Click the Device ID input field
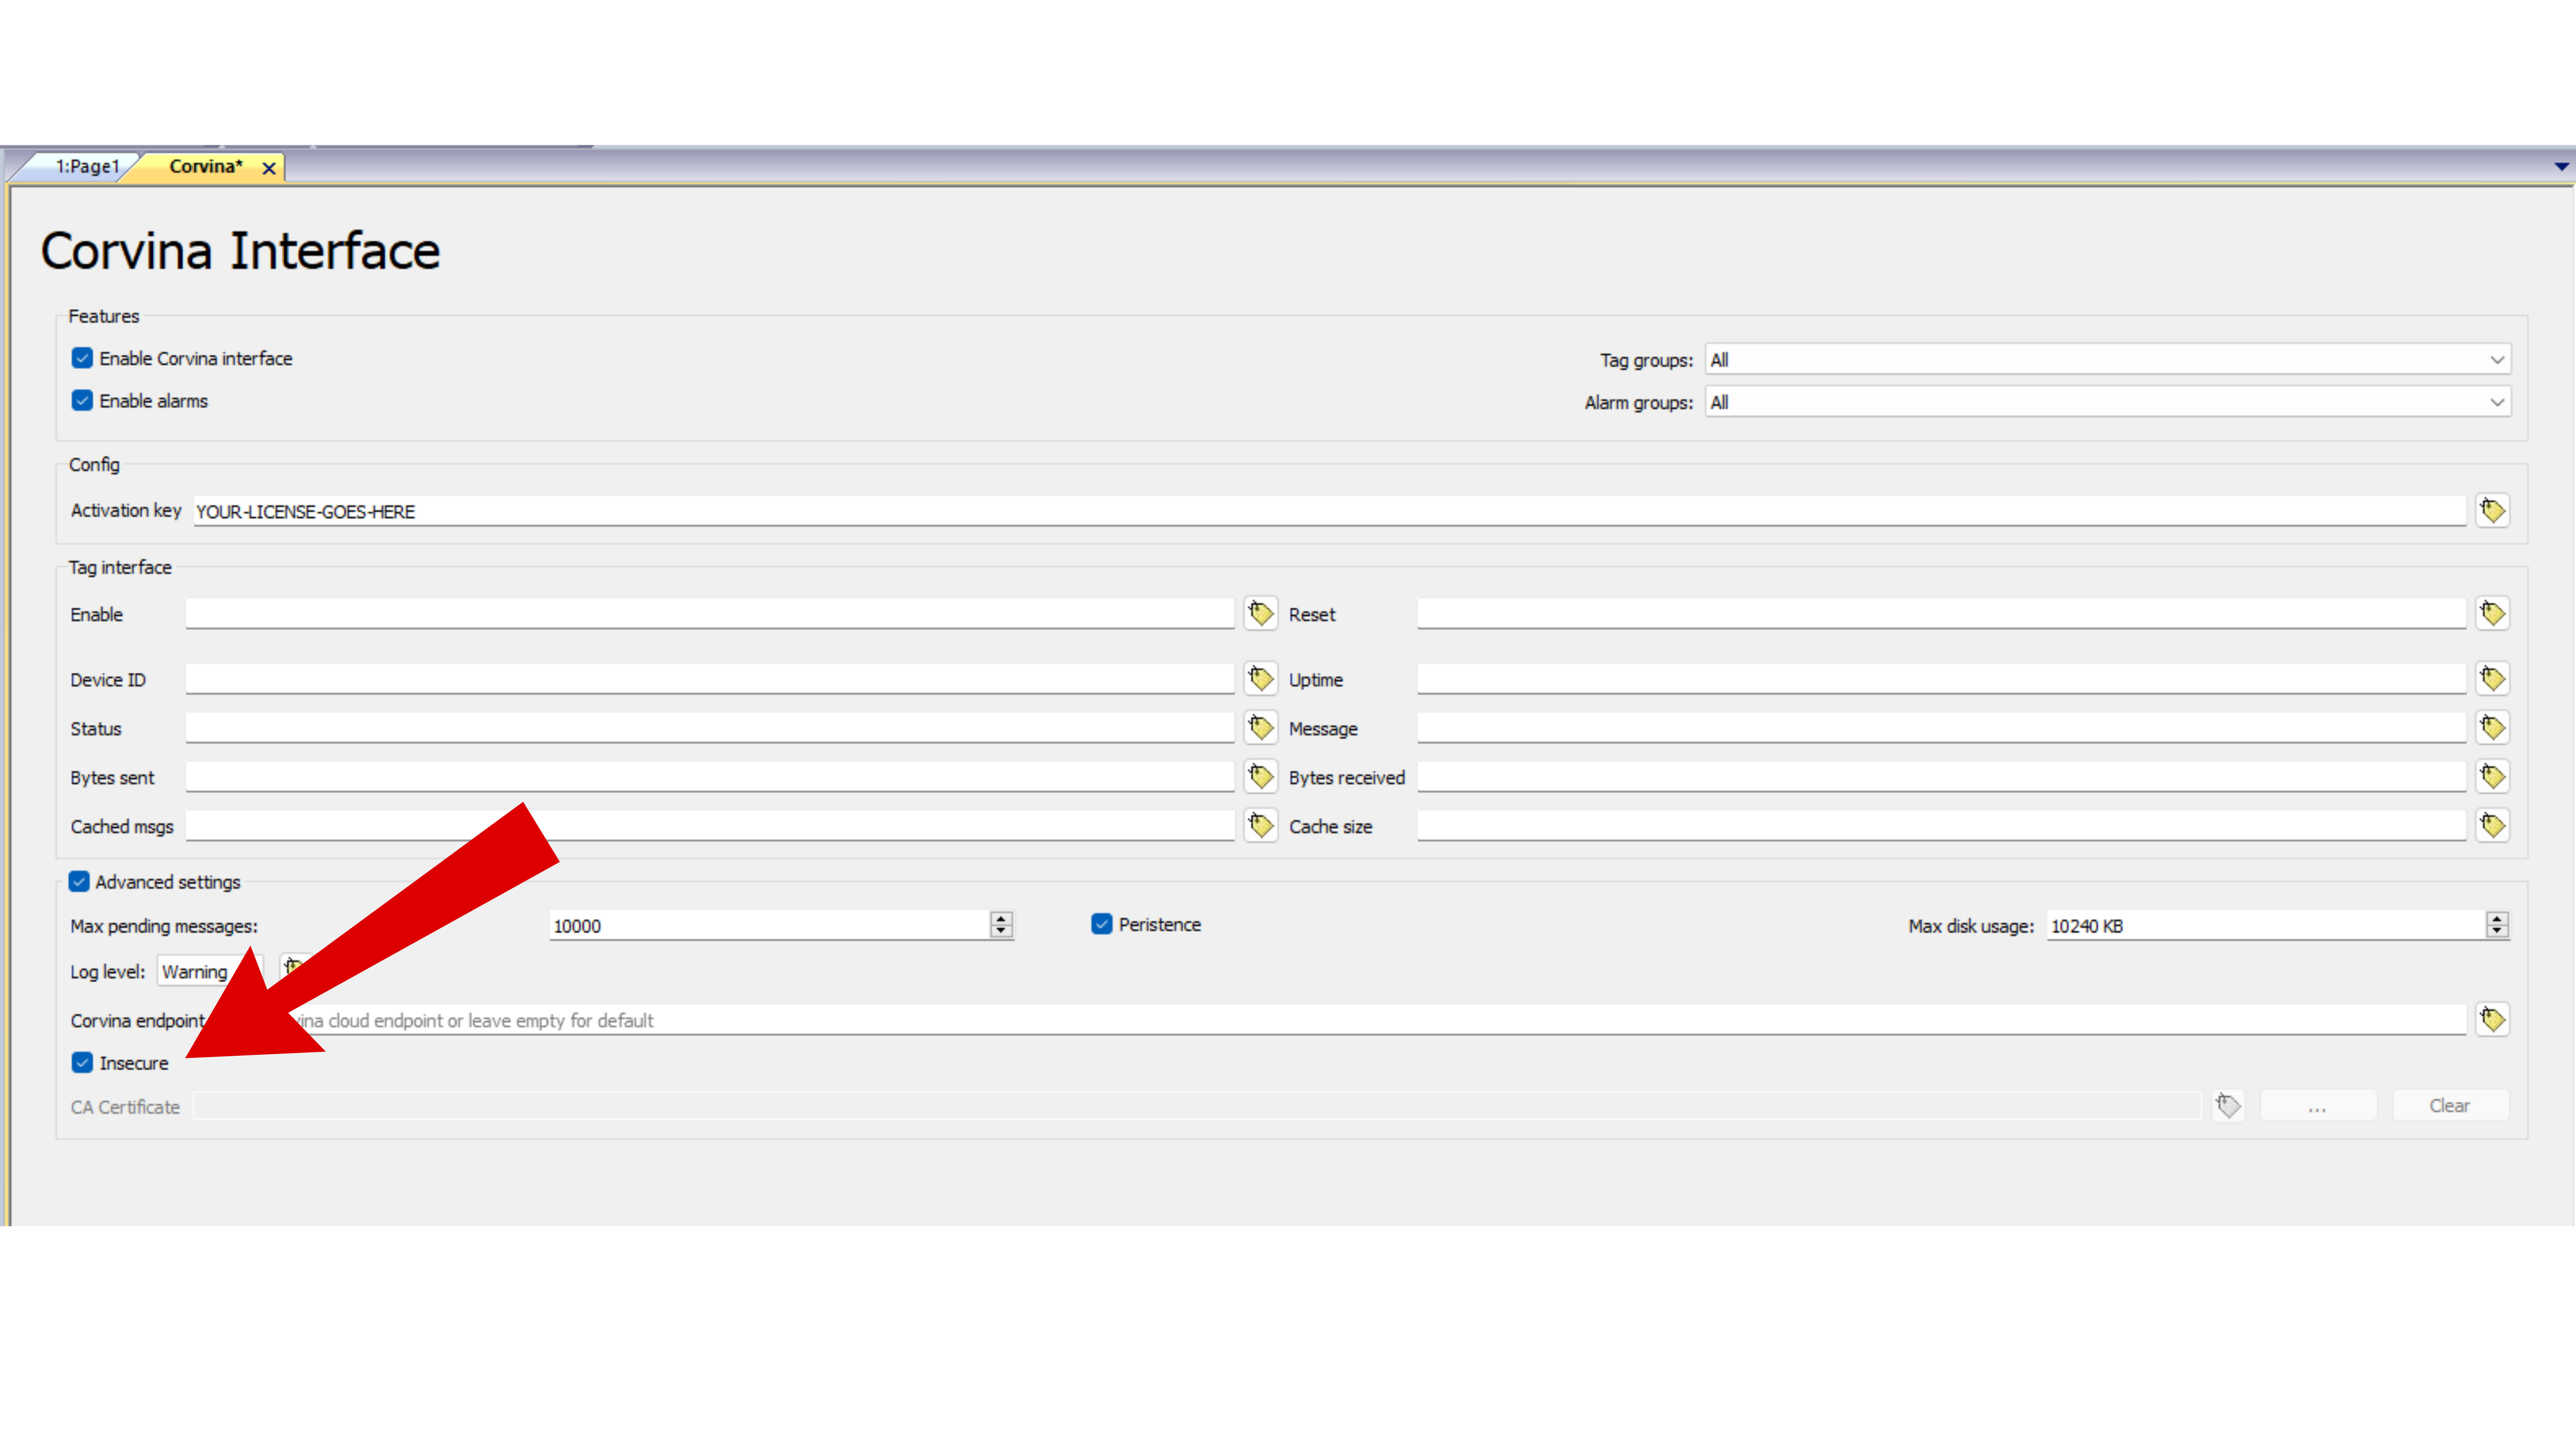Image resolution: width=2576 pixels, height=1449 pixels. 710,679
